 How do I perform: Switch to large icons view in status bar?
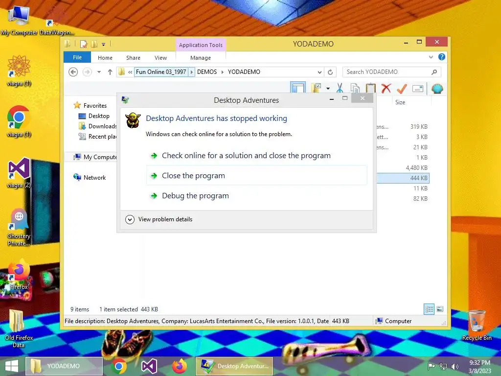[x=440, y=309]
